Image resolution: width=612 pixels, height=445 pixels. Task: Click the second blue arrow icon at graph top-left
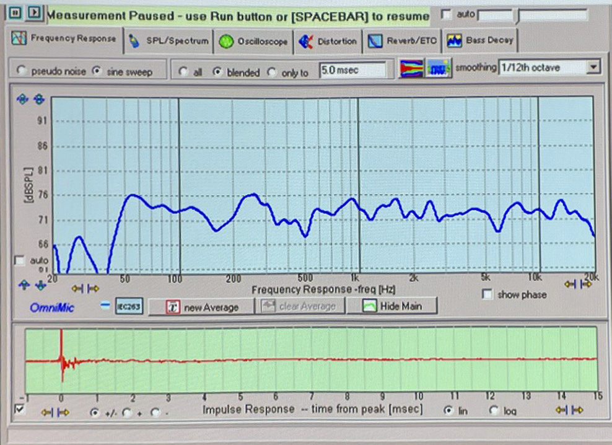point(38,99)
